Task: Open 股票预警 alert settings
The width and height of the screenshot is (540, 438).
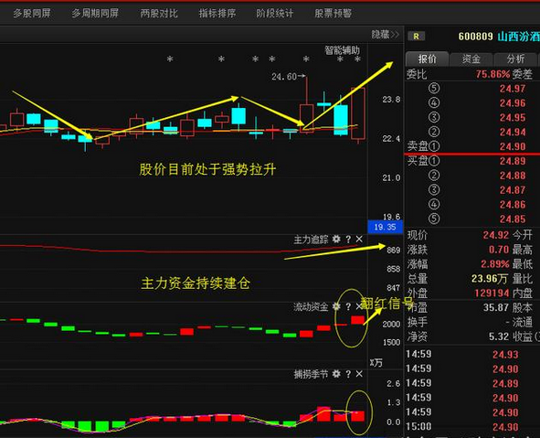Action: click(333, 14)
